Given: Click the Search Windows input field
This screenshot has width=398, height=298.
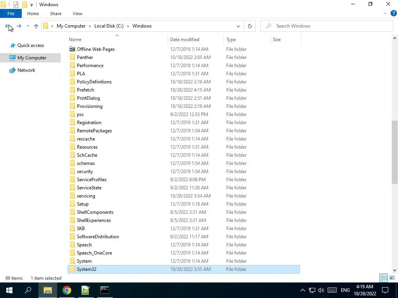Looking at the screenshot, I should [326, 26].
